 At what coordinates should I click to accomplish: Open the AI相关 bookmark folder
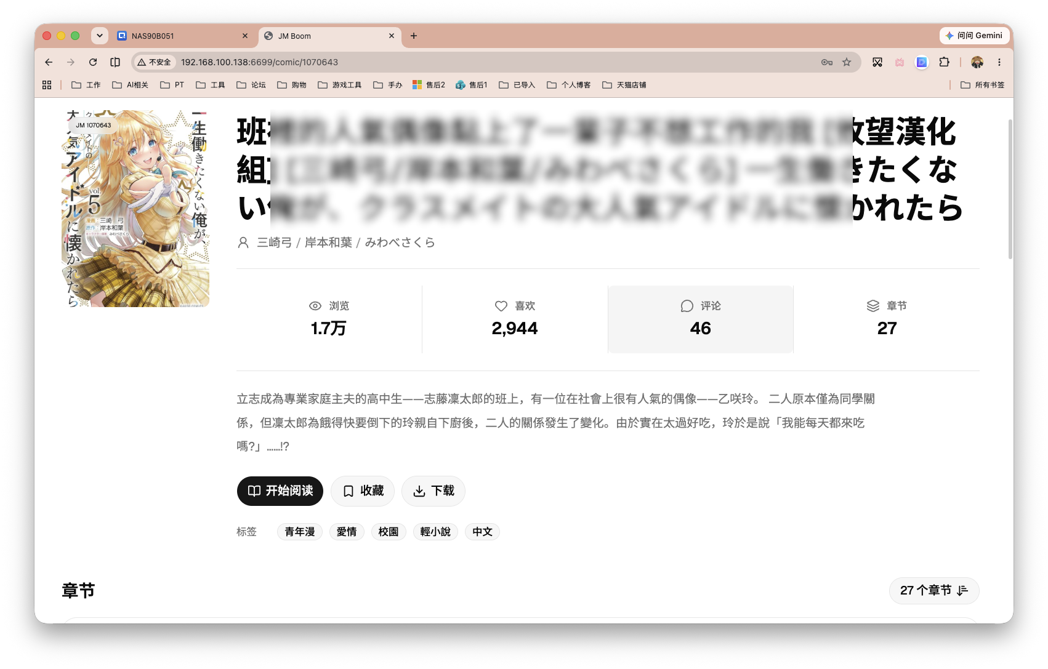(x=131, y=85)
